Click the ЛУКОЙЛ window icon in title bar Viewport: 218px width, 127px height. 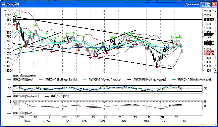[3, 4]
